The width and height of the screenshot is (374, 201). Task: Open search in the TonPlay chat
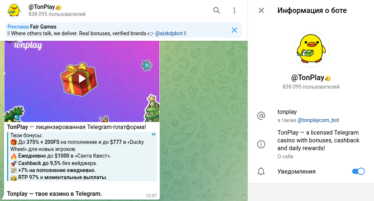tap(216, 10)
